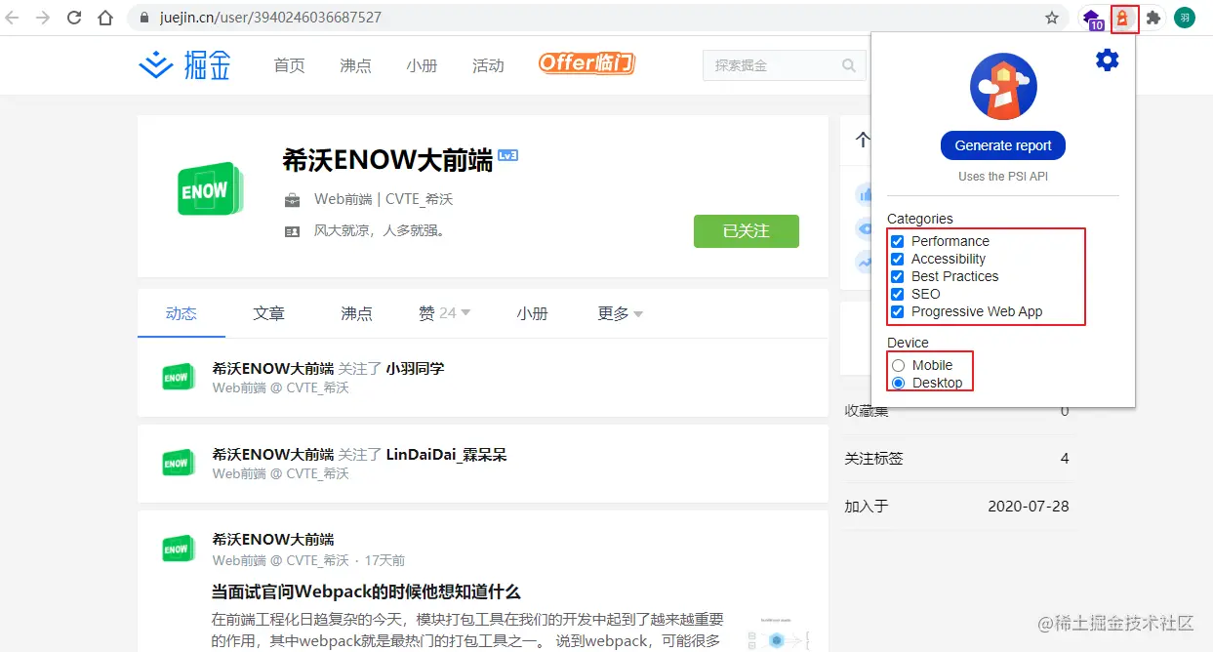Switch to the 文章 tab
1213x652 pixels.
269,313
